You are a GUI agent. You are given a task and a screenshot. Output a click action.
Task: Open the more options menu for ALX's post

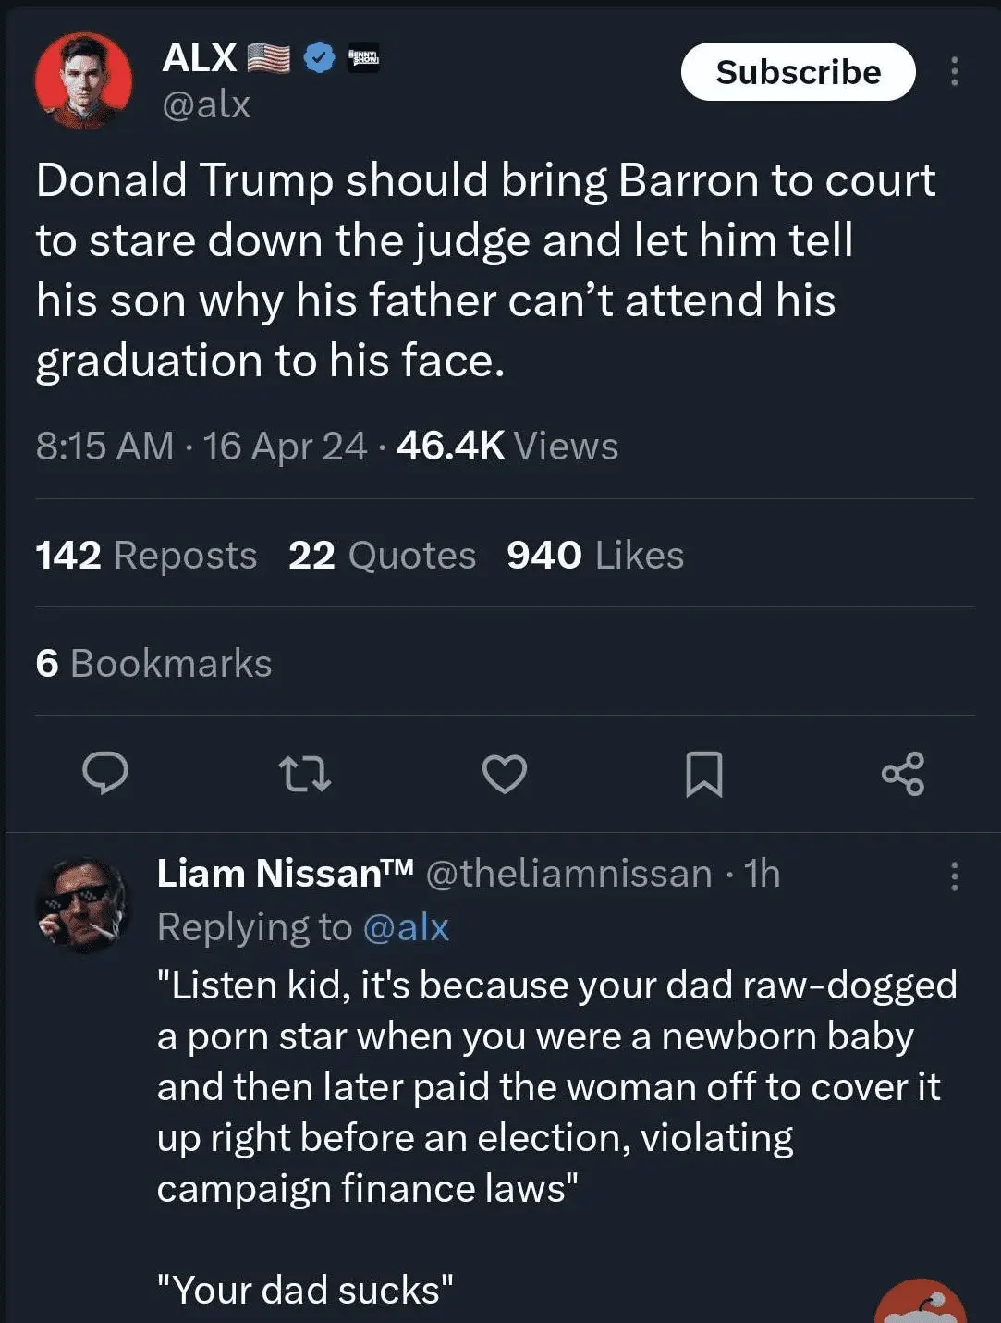point(954,72)
